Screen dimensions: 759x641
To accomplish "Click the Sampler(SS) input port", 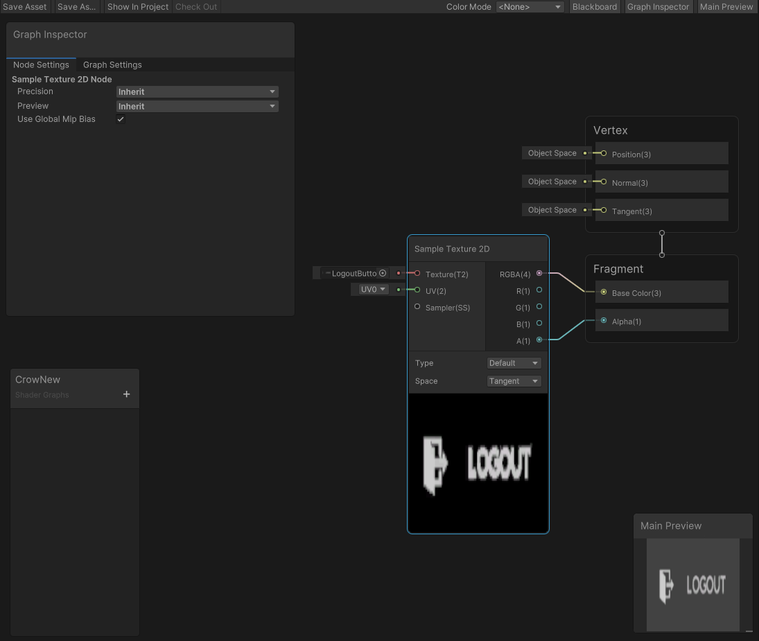I will tap(416, 308).
